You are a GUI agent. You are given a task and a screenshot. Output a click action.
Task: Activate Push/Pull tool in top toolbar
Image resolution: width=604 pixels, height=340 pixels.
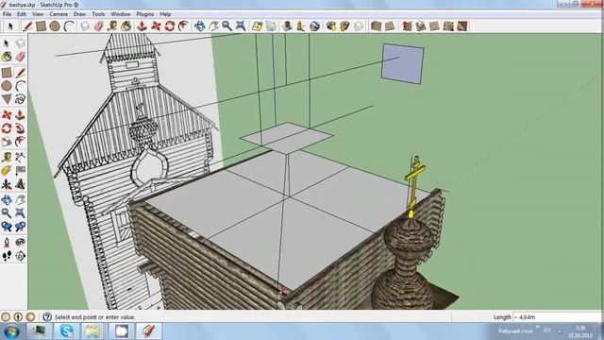coord(143,26)
